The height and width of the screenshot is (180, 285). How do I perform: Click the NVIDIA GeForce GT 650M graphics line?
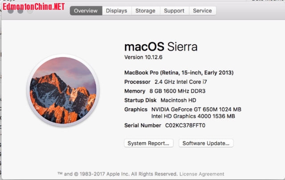[x=196, y=109]
